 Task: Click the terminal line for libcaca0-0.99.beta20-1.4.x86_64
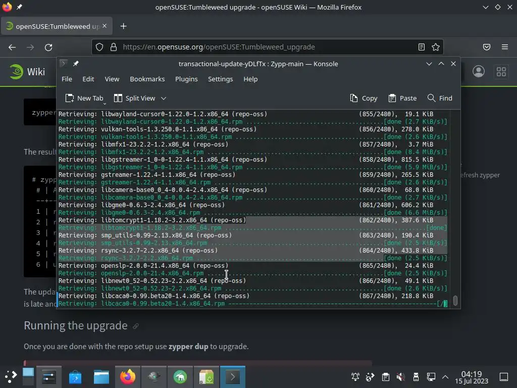[x=246, y=296]
